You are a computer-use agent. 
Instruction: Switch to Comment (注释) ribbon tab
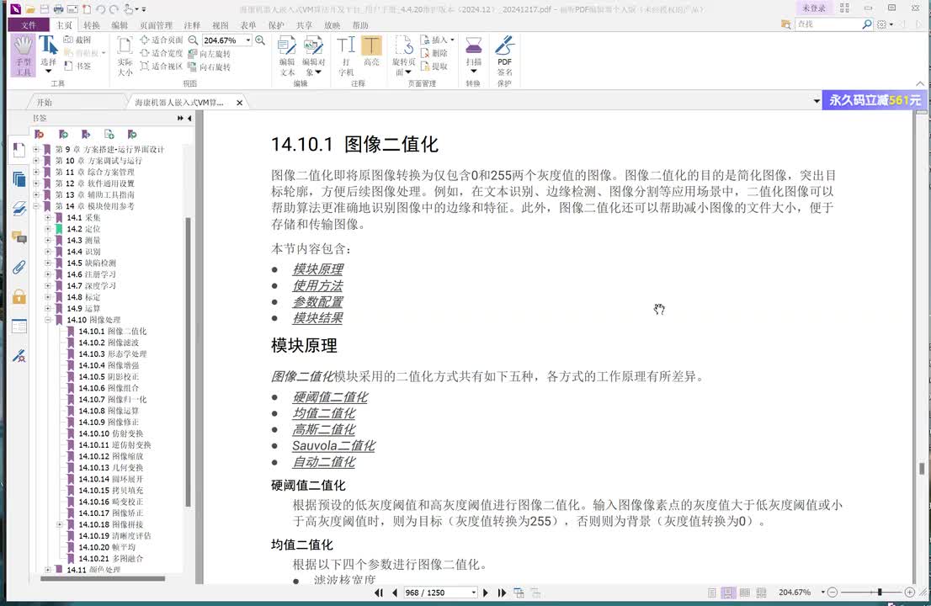click(192, 25)
